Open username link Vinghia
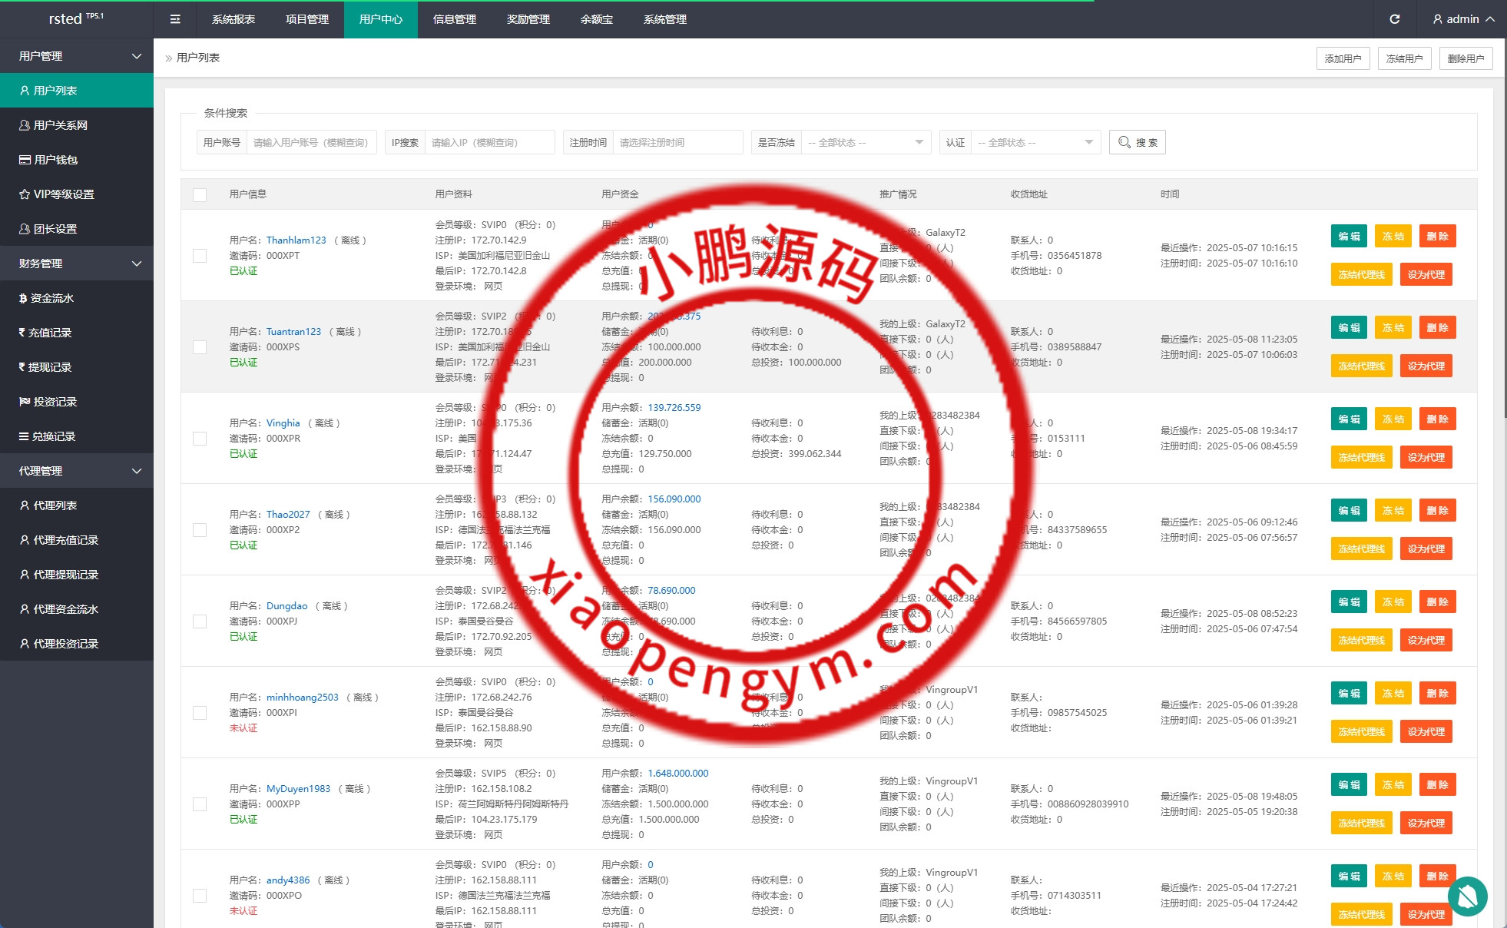Viewport: 1507px width, 928px height. pos(283,423)
